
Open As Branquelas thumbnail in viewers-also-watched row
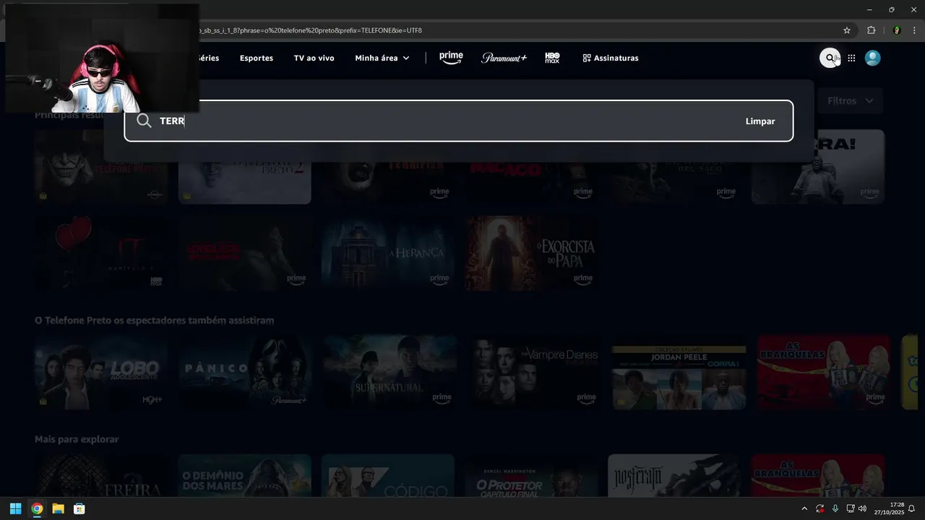coord(823,372)
